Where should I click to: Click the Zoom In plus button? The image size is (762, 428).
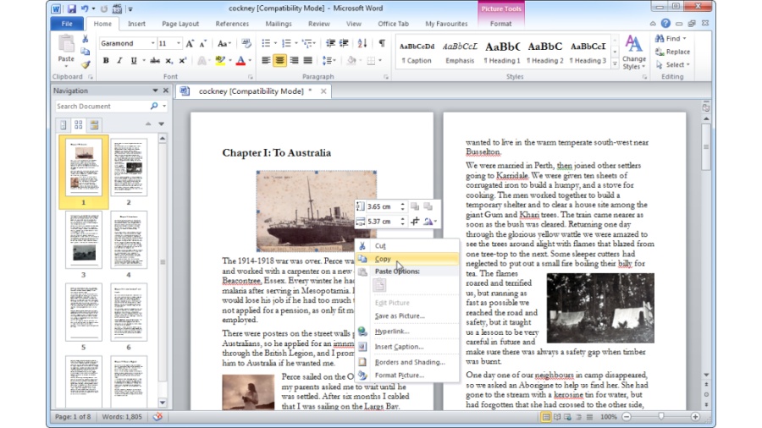tap(695, 416)
